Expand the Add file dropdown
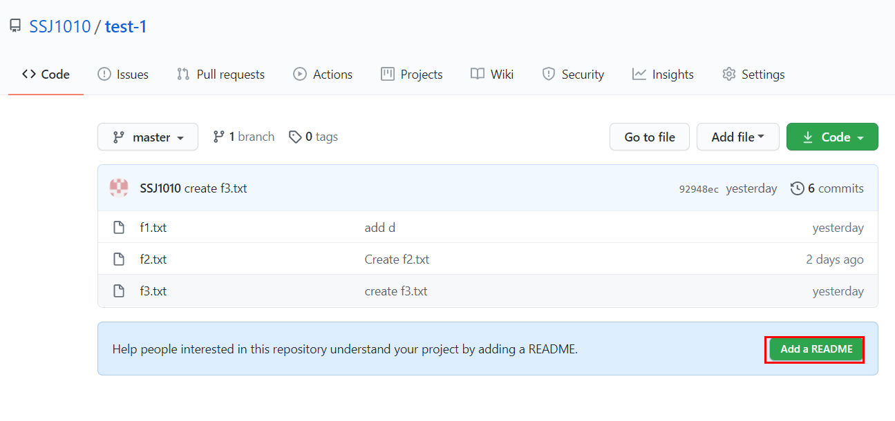Image resolution: width=895 pixels, height=421 pixels. [x=738, y=137]
